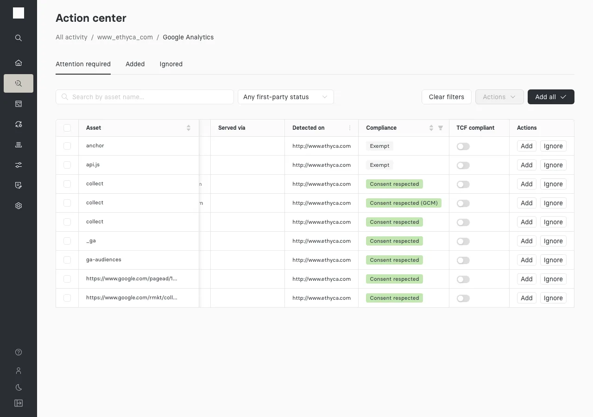Add the anchor asset

[x=527, y=146]
